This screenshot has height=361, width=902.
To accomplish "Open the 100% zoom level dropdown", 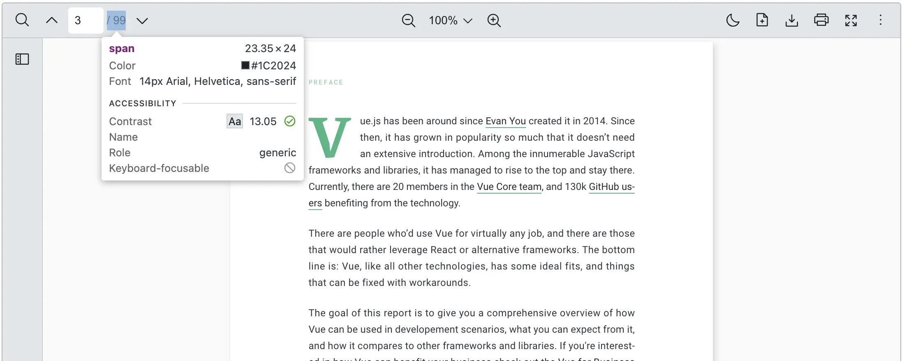I will (451, 21).
